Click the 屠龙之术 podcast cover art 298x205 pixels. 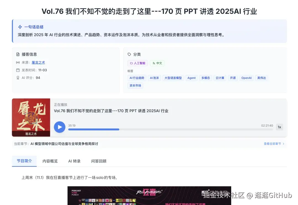click(x=31, y=118)
